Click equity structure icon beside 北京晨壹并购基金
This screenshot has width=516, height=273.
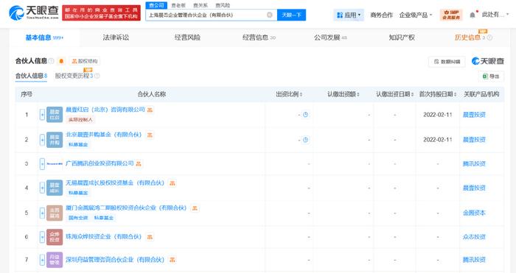coord(150,135)
